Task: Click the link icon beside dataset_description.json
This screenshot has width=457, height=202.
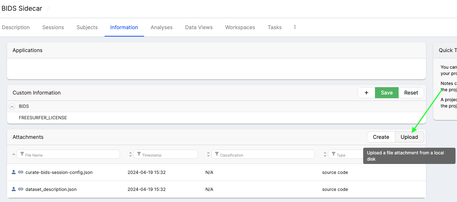Action: point(21,189)
